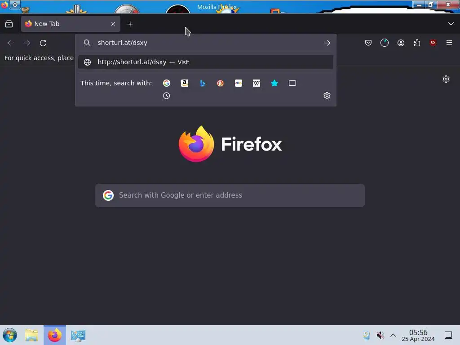Show desktop via taskbar corner button
The width and height of the screenshot is (460, 345).
[448, 335]
